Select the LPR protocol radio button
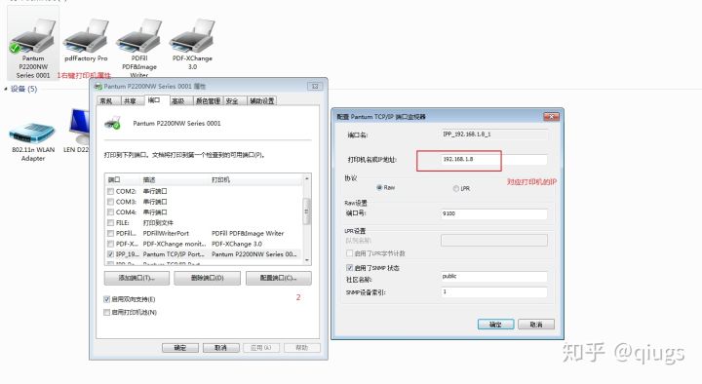Screen dimensions: 702x384 [x=455, y=188]
